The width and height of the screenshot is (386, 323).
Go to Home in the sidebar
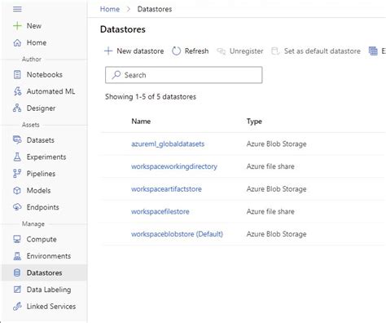click(x=37, y=42)
